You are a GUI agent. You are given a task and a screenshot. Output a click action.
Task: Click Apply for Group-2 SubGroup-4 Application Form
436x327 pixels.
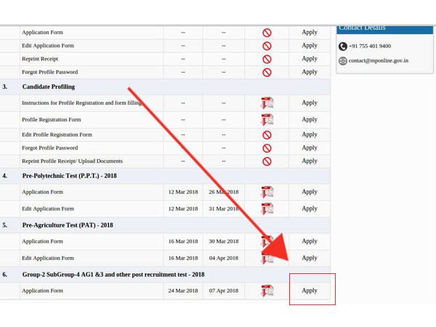(x=310, y=291)
